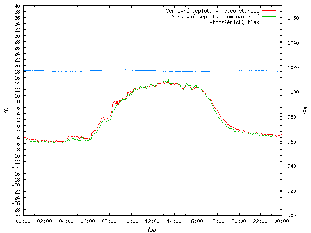Click the red legend line sample
Image resolution: width=311 pixels, height=233 pixels.
269,11
